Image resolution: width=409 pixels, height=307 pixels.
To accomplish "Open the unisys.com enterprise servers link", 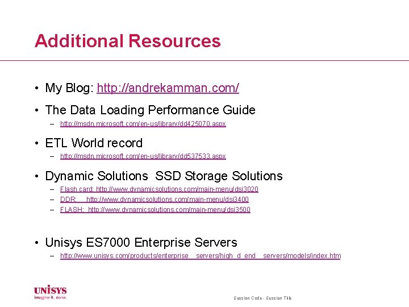I will pos(201,256).
